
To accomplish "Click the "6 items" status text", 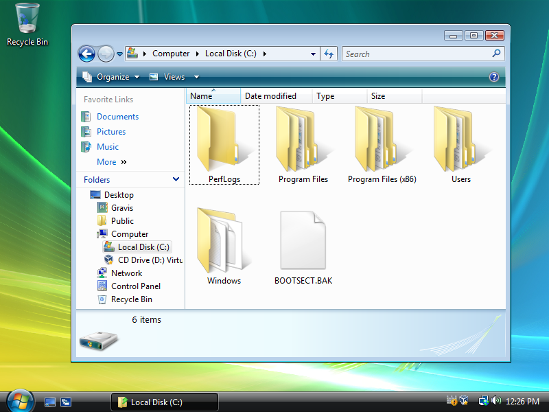I will pyautogui.click(x=146, y=319).
